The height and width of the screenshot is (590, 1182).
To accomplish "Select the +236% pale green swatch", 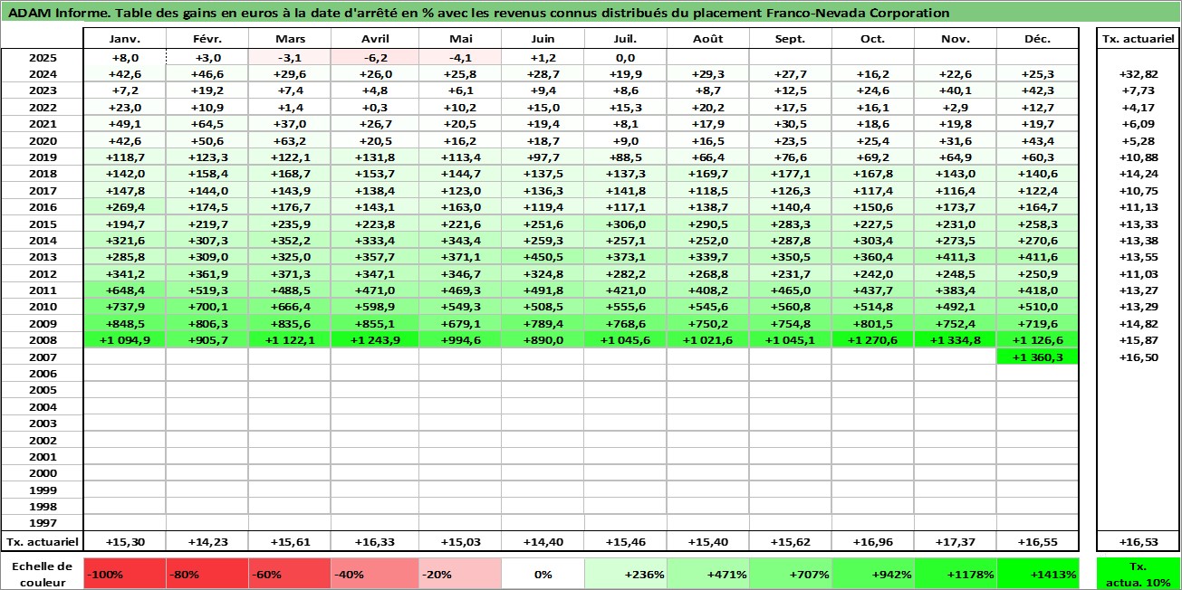I will (x=625, y=573).
